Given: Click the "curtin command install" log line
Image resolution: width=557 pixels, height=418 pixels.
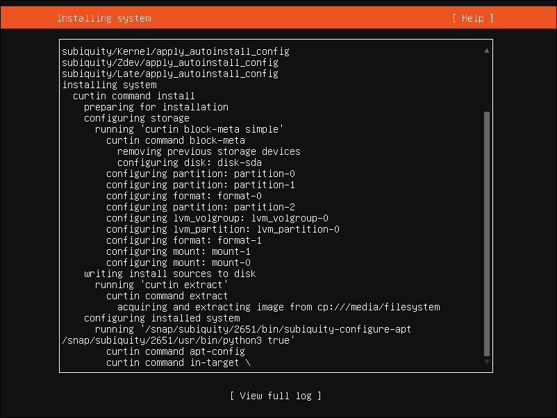Looking at the screenshot, I should coord(133,96).
